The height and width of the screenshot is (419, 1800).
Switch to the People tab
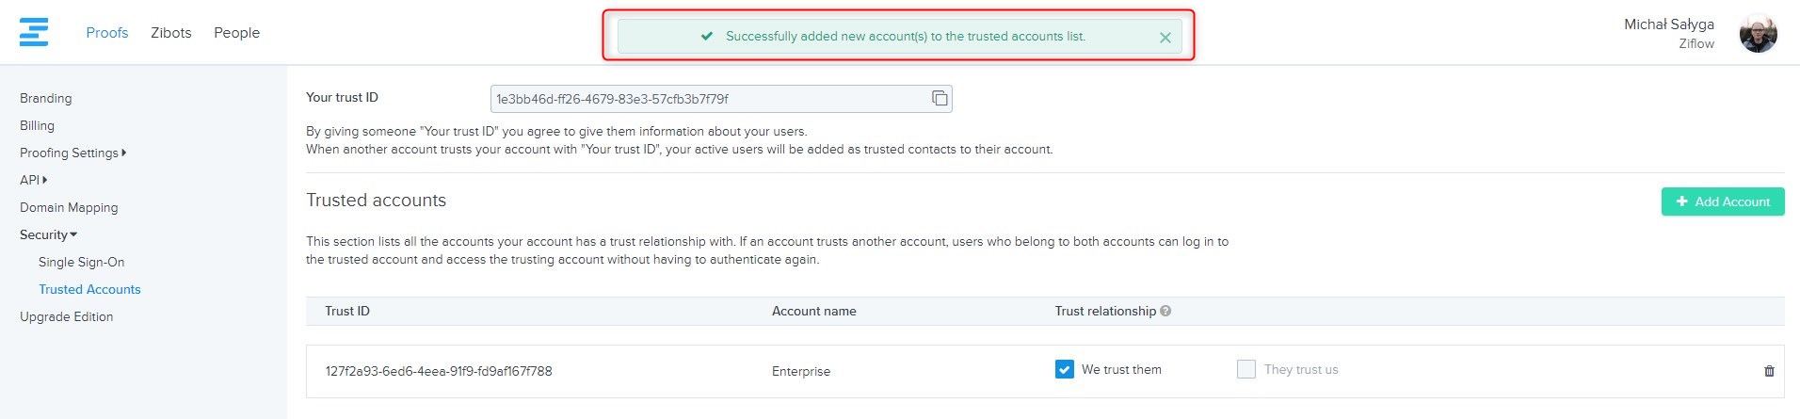click(x=236, y=33)
